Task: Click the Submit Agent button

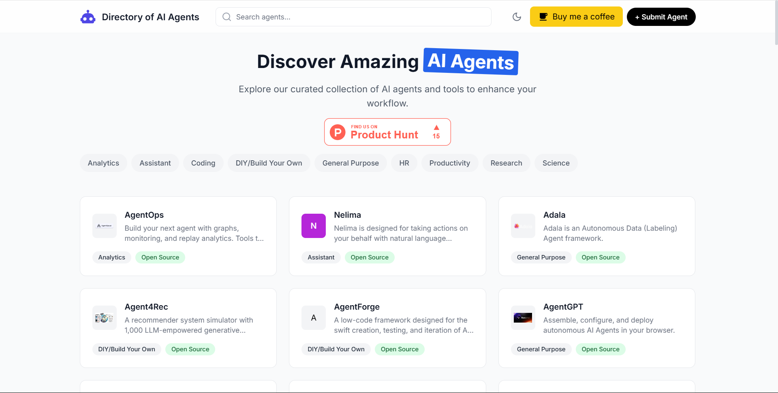Action: (x=661, y=17)
